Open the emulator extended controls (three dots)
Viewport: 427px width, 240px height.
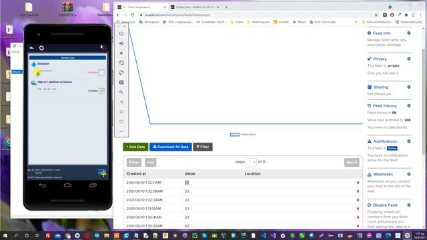point(121,131)
